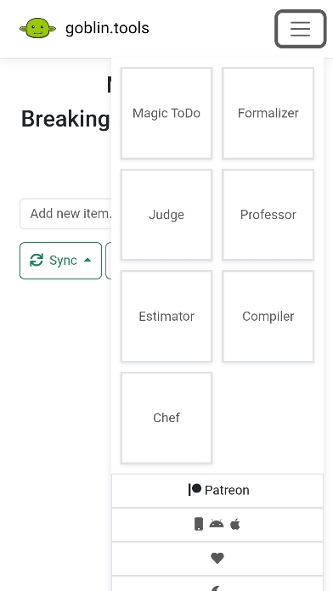This screenshot has height=591, width=333.
Task: Toggle dark mode with moon icon
Action: point(217,586)
